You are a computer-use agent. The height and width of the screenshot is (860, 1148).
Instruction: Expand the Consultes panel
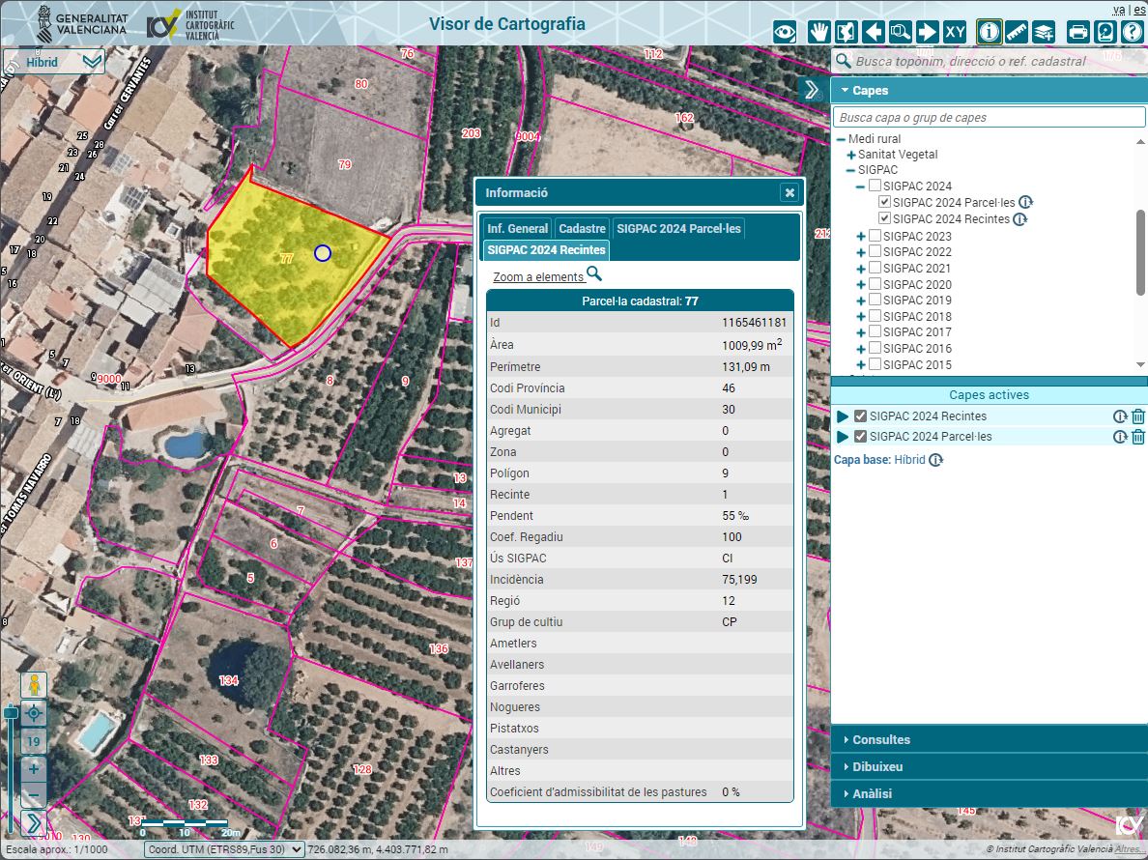[880, 739]
